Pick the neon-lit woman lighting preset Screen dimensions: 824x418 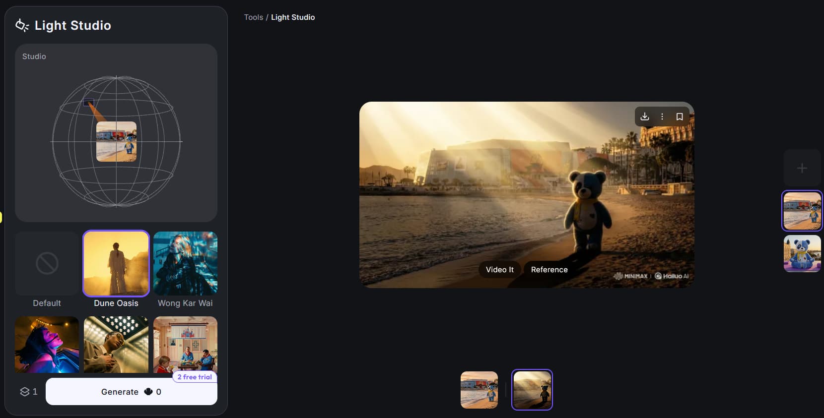pyautogui.click(x=47, y=345)
